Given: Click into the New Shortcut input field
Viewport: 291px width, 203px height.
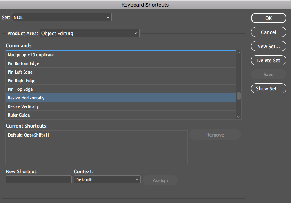Looking at the screenshot, I should 39,180.
